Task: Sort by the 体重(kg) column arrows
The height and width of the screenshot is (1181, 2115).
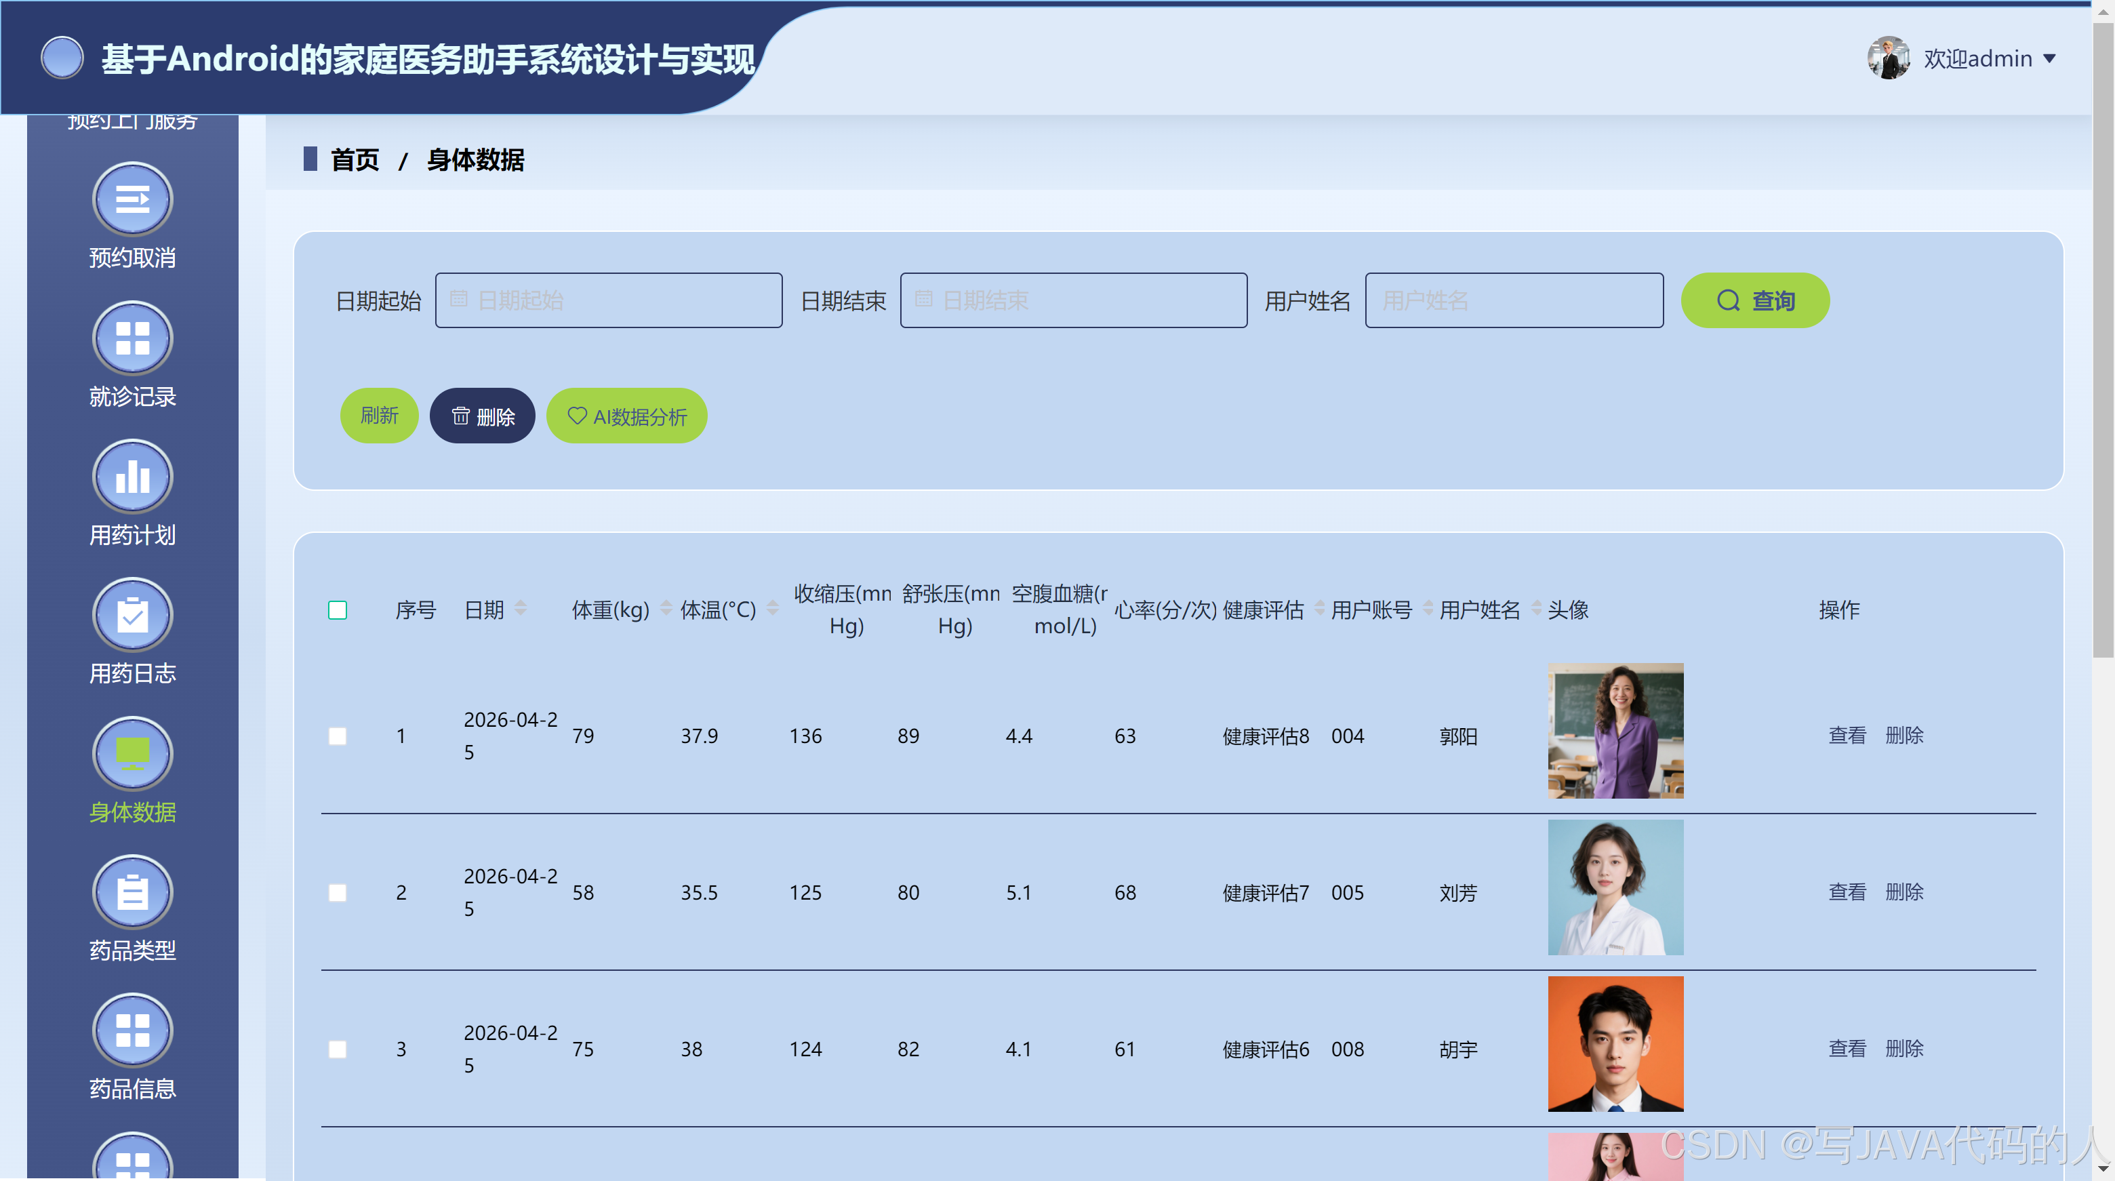Action: tap(666, 609)
